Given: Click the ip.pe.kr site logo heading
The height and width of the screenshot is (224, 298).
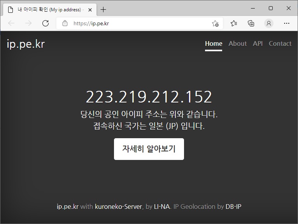Looking at the screenshot, I should pos(26,44).
